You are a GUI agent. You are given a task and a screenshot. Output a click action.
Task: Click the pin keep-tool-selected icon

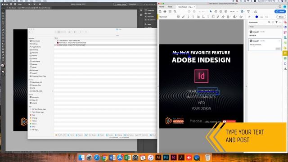point(249,17)
